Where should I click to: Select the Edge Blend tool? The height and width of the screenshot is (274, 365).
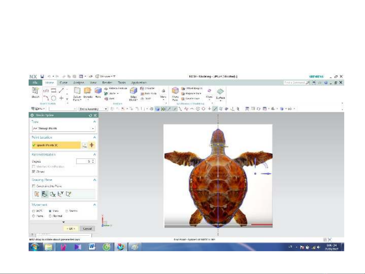(133, 91)
